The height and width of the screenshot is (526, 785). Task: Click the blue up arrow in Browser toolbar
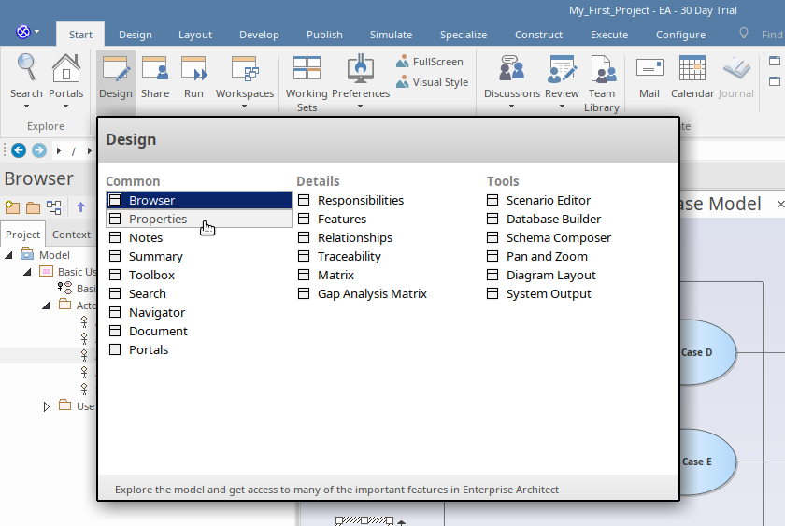[x=81, y=207]
